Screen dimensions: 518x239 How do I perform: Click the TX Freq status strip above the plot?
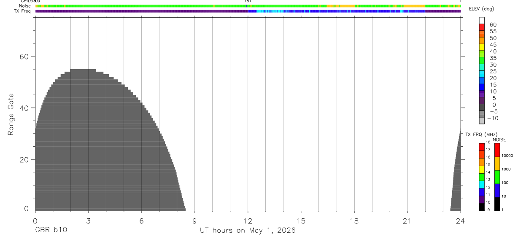[x=248, y=11]
